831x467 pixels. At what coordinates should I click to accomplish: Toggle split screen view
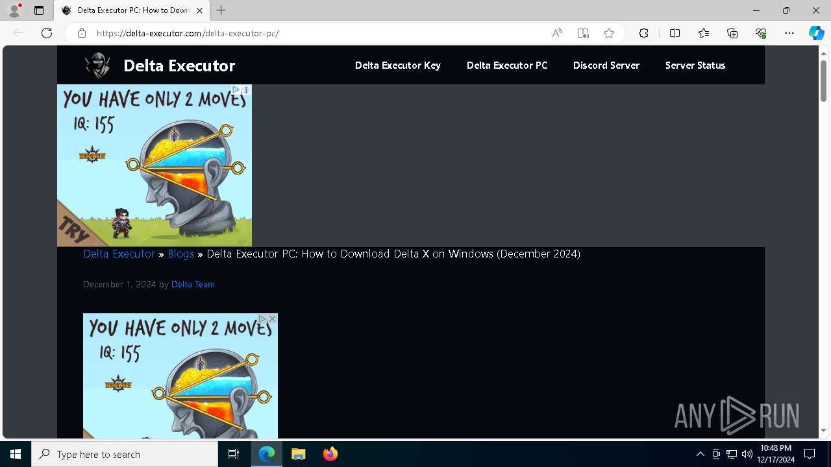(x=675, y=33)
